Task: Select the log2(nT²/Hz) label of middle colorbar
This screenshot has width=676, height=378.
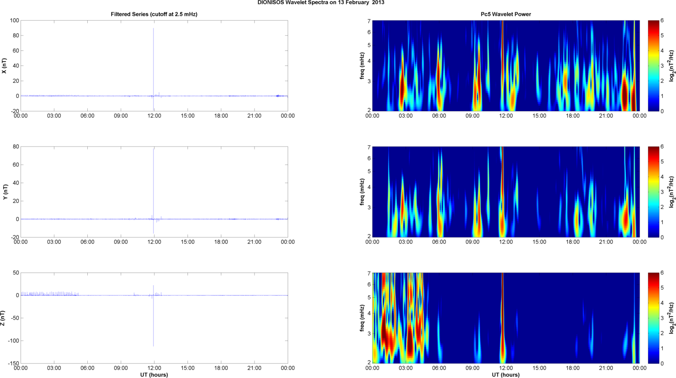Action: click(672, 192)
